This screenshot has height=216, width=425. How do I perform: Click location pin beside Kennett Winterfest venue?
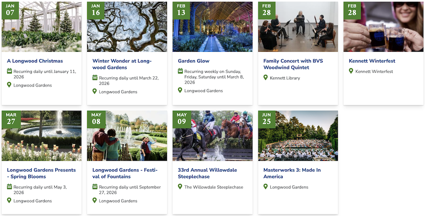351,71
